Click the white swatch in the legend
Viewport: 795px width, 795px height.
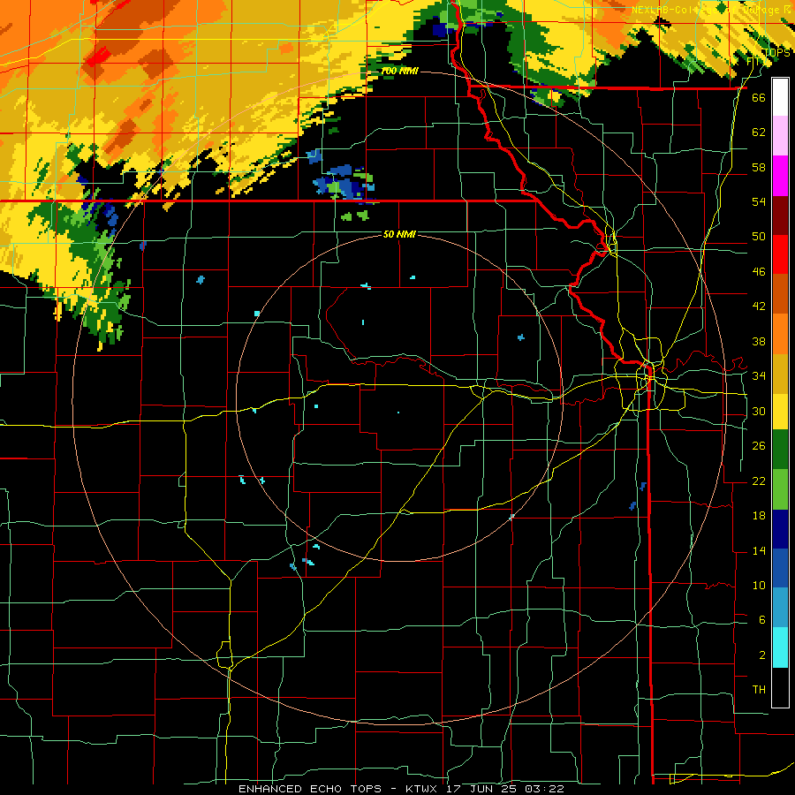(x=780, y=97)
